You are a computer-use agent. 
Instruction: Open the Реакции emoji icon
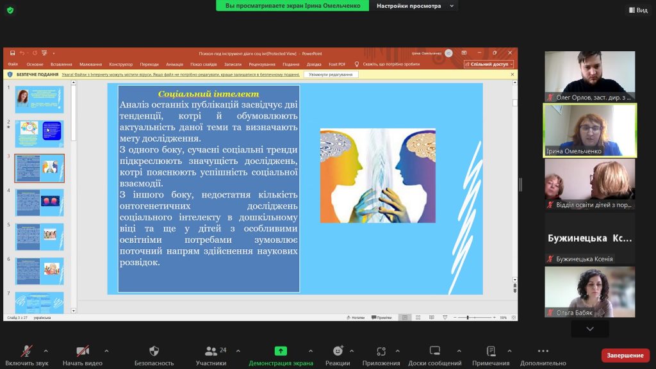point(338,351)
